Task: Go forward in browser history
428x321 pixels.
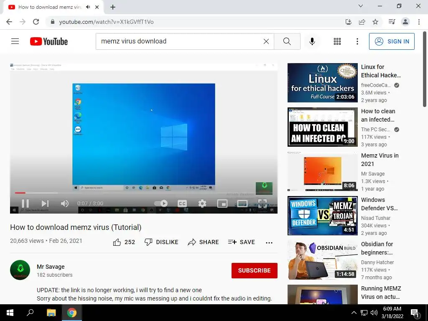Action: click(23, 22)
